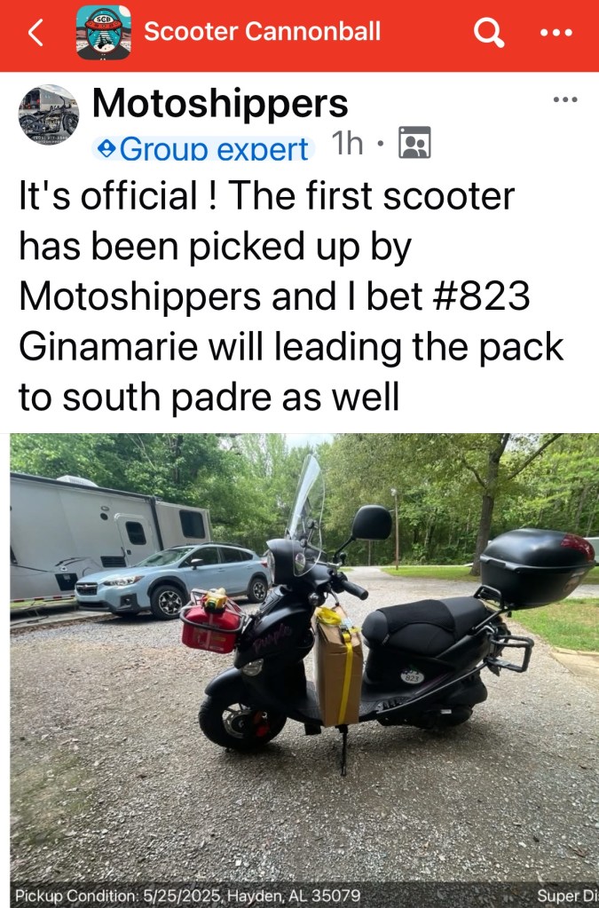599x908 pixels.
Task: Open the post options three-dot menu
Action: click(x=565, y=99)
